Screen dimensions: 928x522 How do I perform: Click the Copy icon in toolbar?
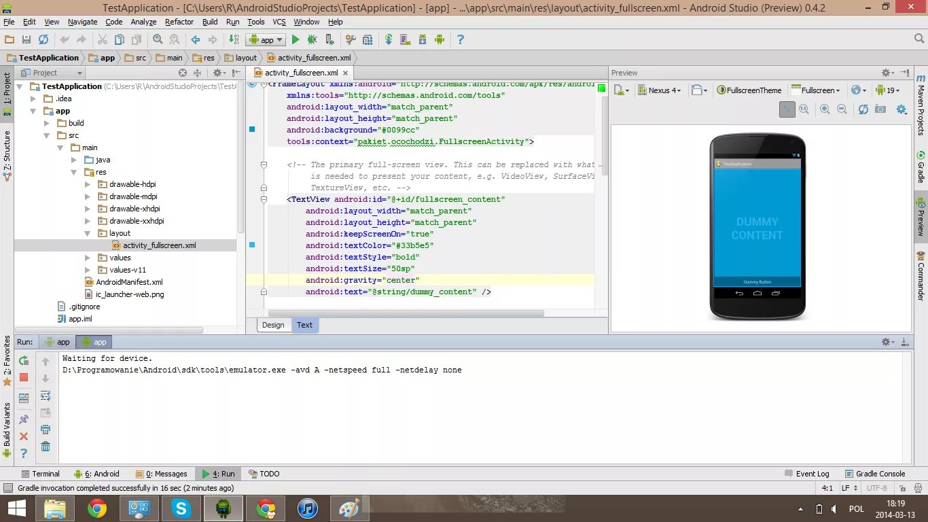tap(120, 40)
